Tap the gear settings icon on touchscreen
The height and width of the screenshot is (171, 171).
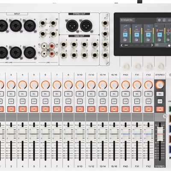pyautogui.click(x=159, y=20)
